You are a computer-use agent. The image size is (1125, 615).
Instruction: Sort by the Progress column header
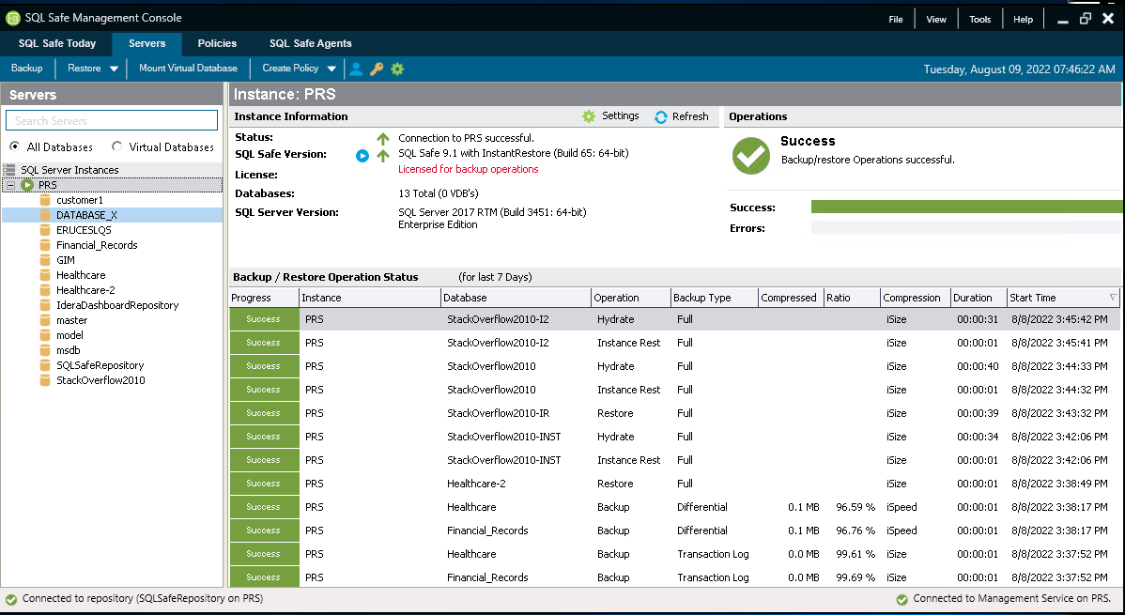tap(263, 298)
